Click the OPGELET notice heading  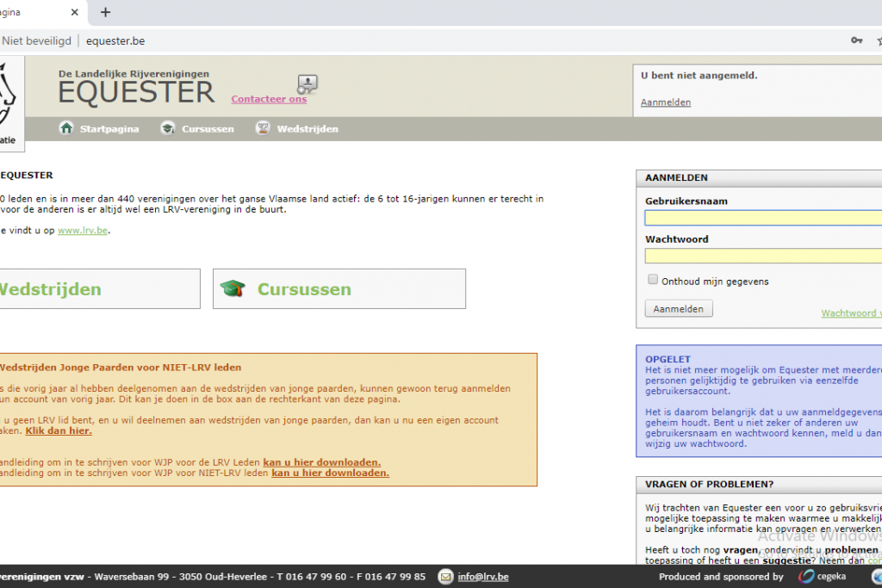pos(668,359)
